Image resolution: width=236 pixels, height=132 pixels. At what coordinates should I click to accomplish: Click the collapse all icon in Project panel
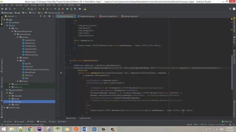coord(45,16)
